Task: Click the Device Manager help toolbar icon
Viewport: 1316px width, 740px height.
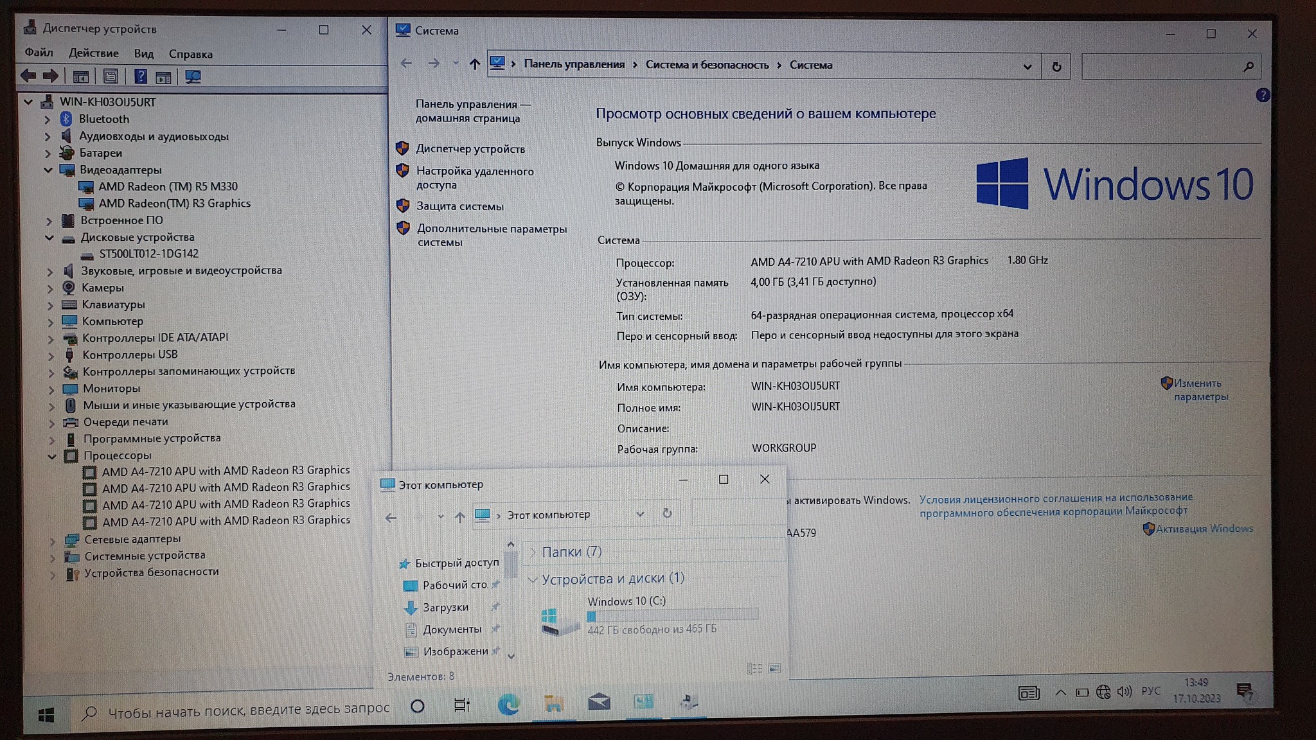Action: [140, 77]
